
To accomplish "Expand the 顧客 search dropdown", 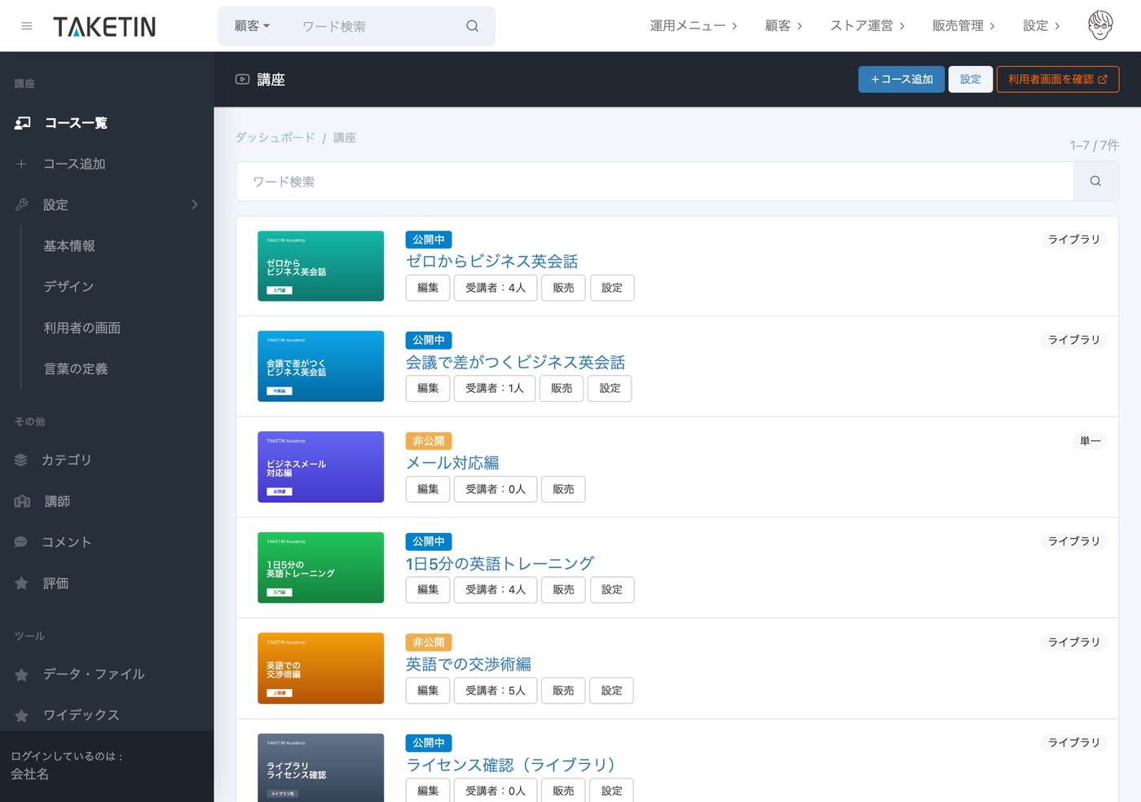I will [x=252, y=26].
